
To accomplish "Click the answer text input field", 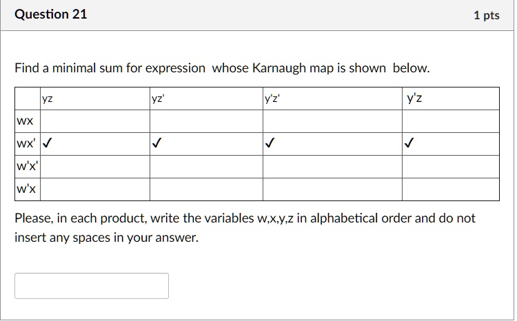I will 92,286.
